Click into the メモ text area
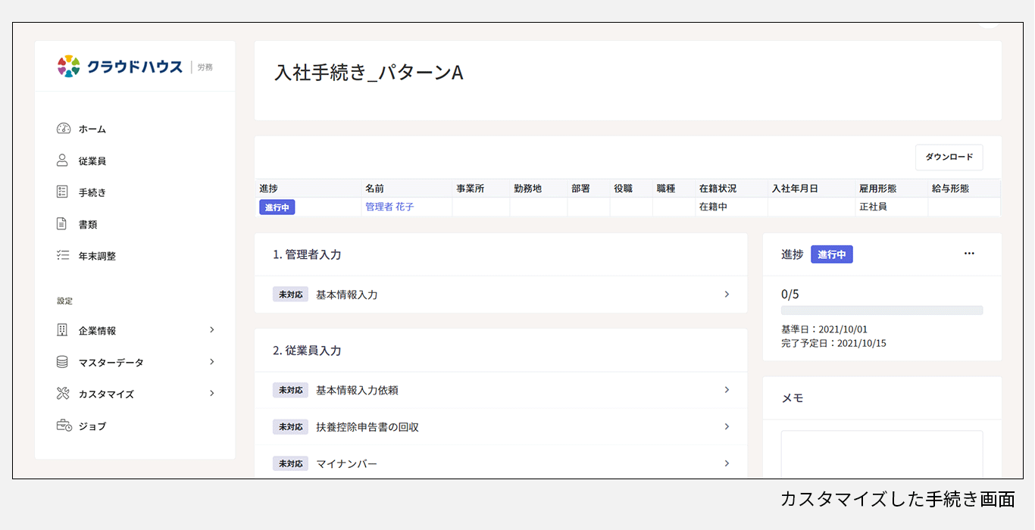The image size is (1035, 530). click(x=881, y=454)
